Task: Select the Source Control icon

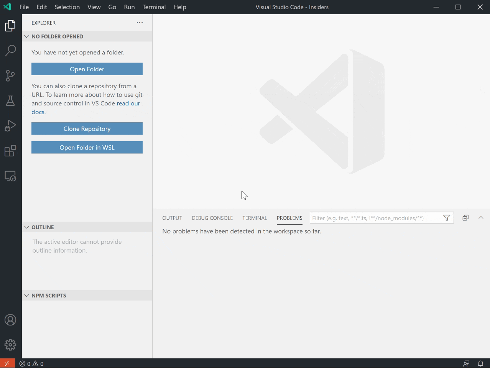Action: point(10,76)
